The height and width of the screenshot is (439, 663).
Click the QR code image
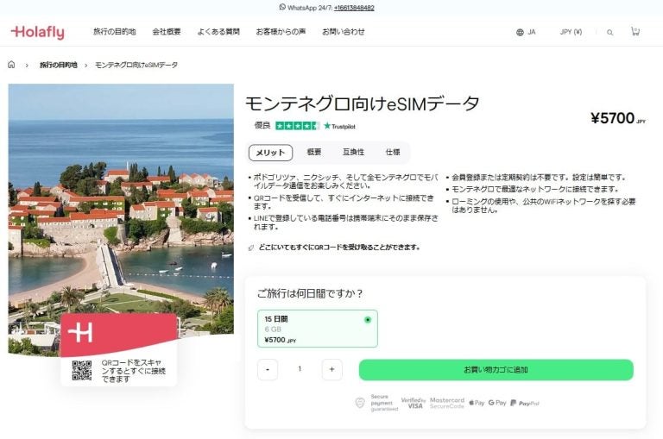(82, 371)
